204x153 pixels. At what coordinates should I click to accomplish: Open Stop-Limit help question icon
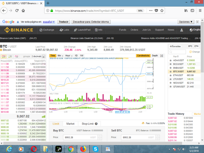(x=96, y=124)
